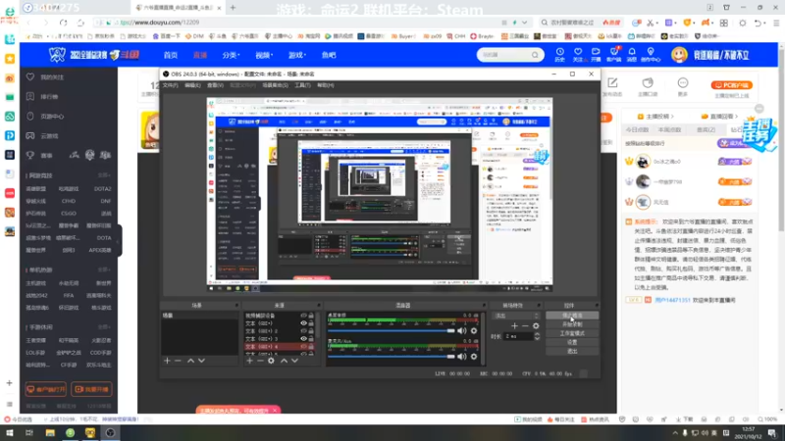Click the Douyu user avatar in header
The image size is (785, 441).
point(679,55)
